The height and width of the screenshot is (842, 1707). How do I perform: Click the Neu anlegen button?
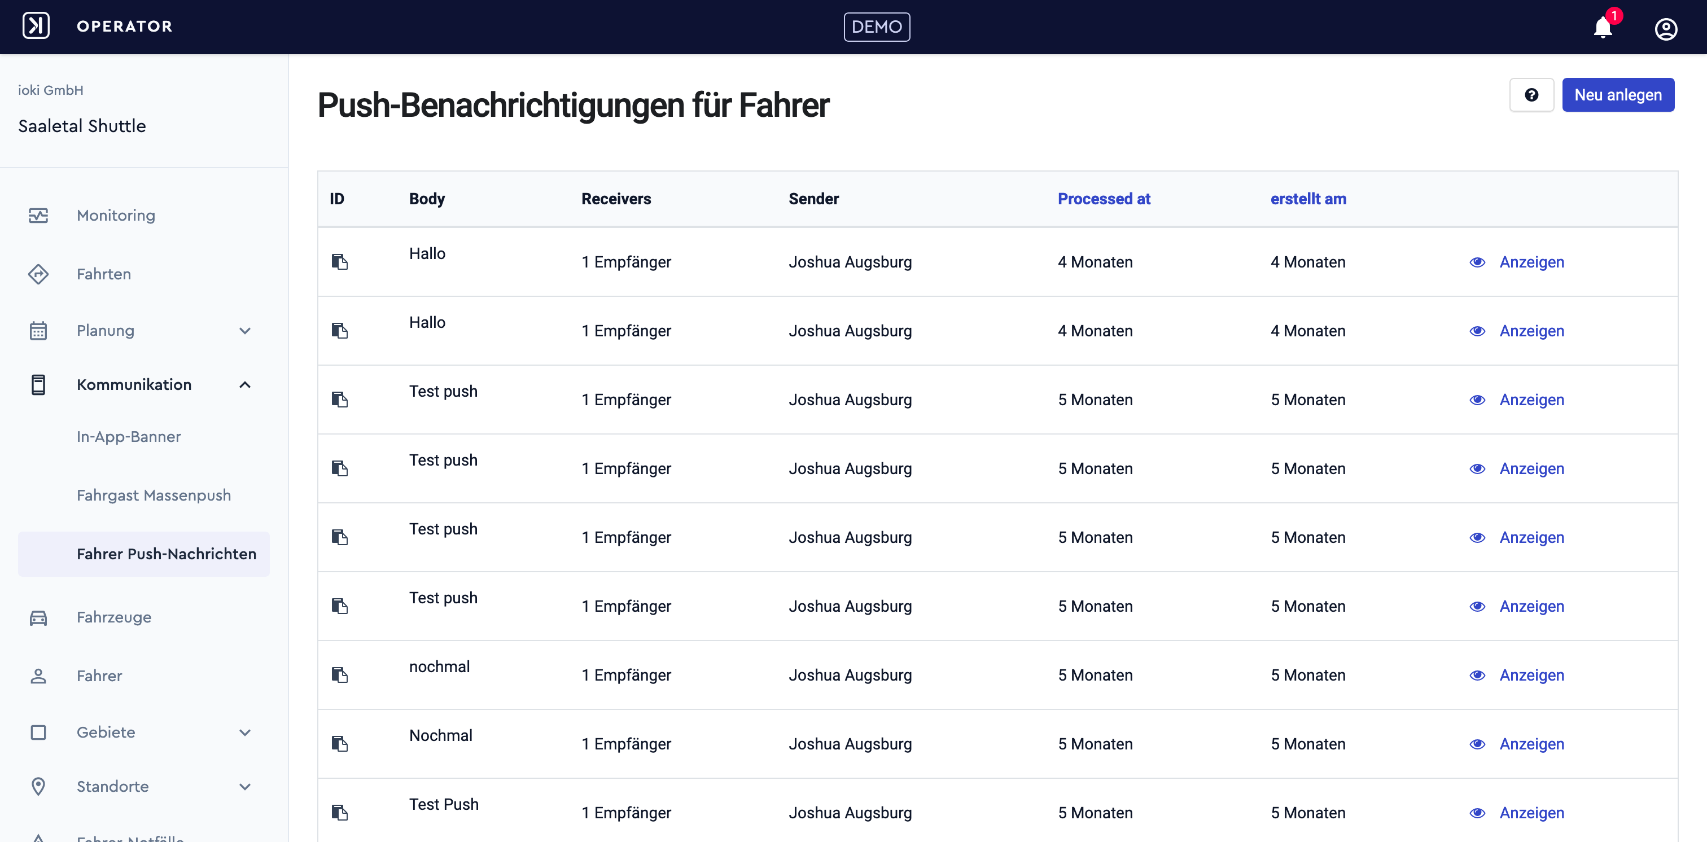click(x=1618, y=95)
